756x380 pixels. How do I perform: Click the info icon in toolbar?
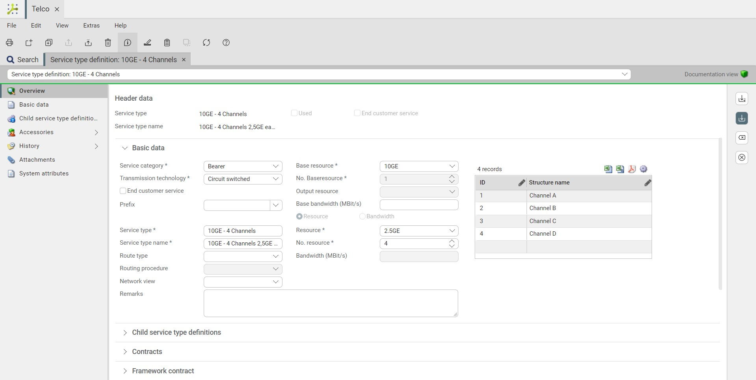pyautogui.click(x=128, y=42)
